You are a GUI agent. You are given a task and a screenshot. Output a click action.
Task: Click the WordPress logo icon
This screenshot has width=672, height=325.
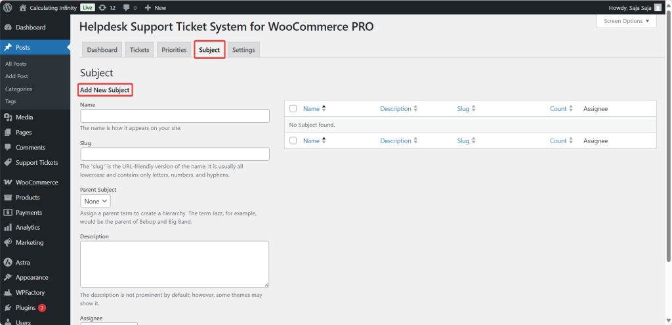point(8,8)
